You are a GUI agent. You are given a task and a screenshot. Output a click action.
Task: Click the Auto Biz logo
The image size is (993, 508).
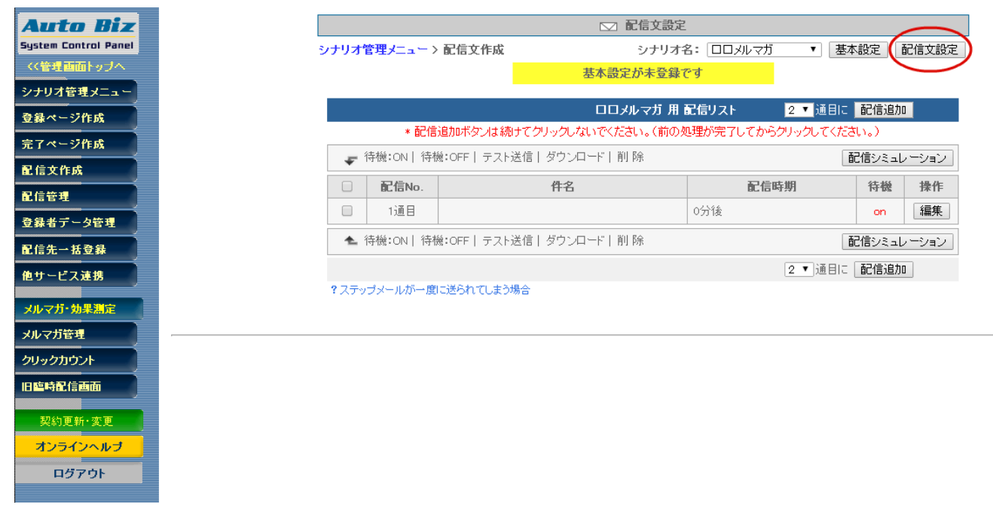[78, 32]
